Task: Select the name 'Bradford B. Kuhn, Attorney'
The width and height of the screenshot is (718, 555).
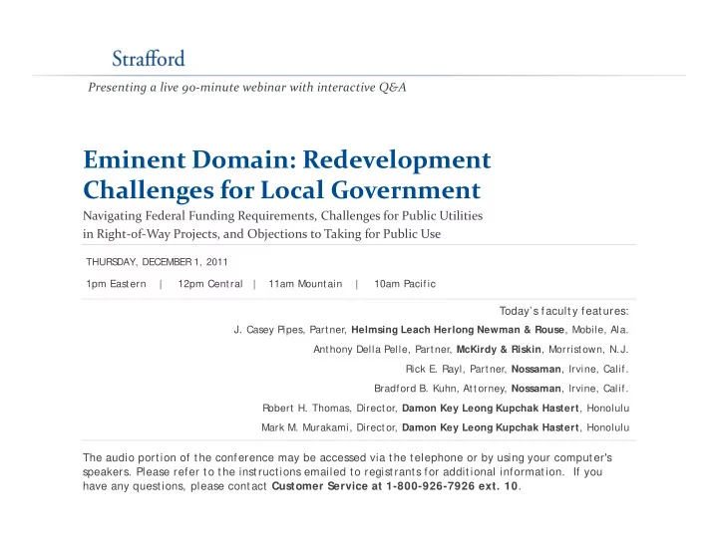Action: pos(440,389)
